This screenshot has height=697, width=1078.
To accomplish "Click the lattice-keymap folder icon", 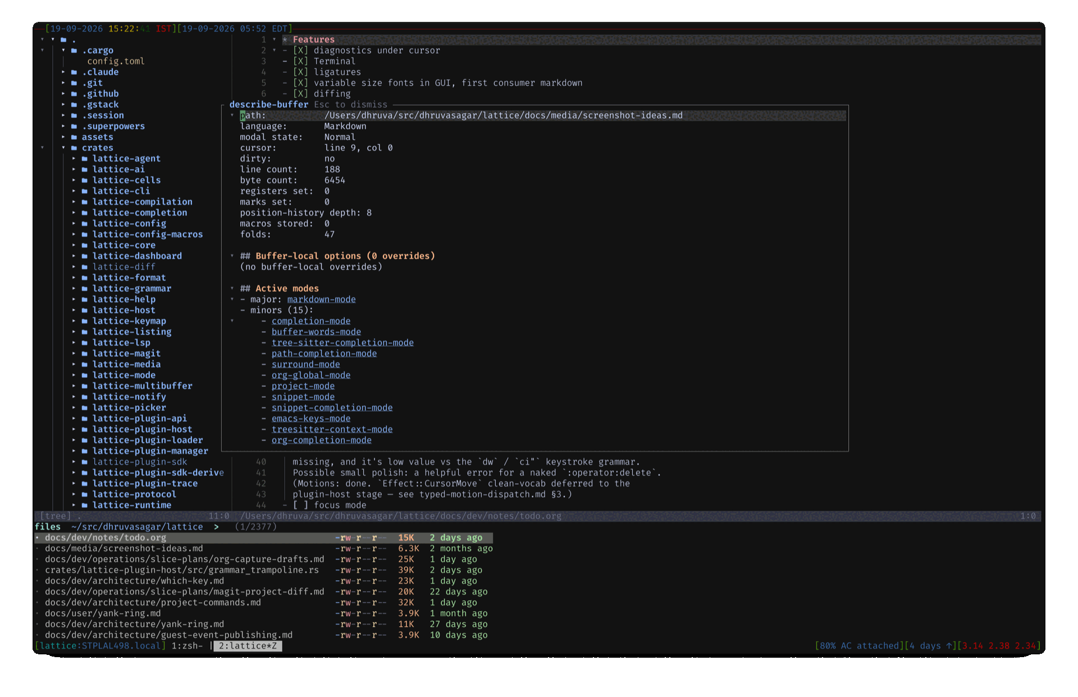I will click(85, 321).
